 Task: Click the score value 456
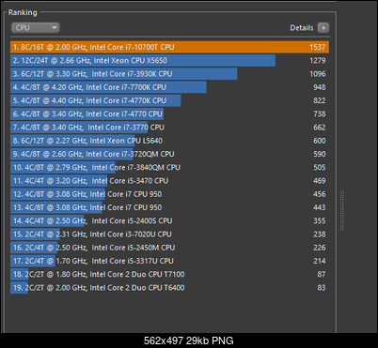tap(320, 194)
